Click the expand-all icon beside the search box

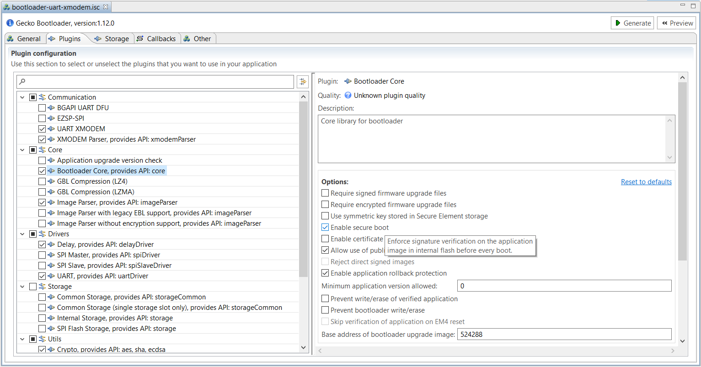coord(302,82)
